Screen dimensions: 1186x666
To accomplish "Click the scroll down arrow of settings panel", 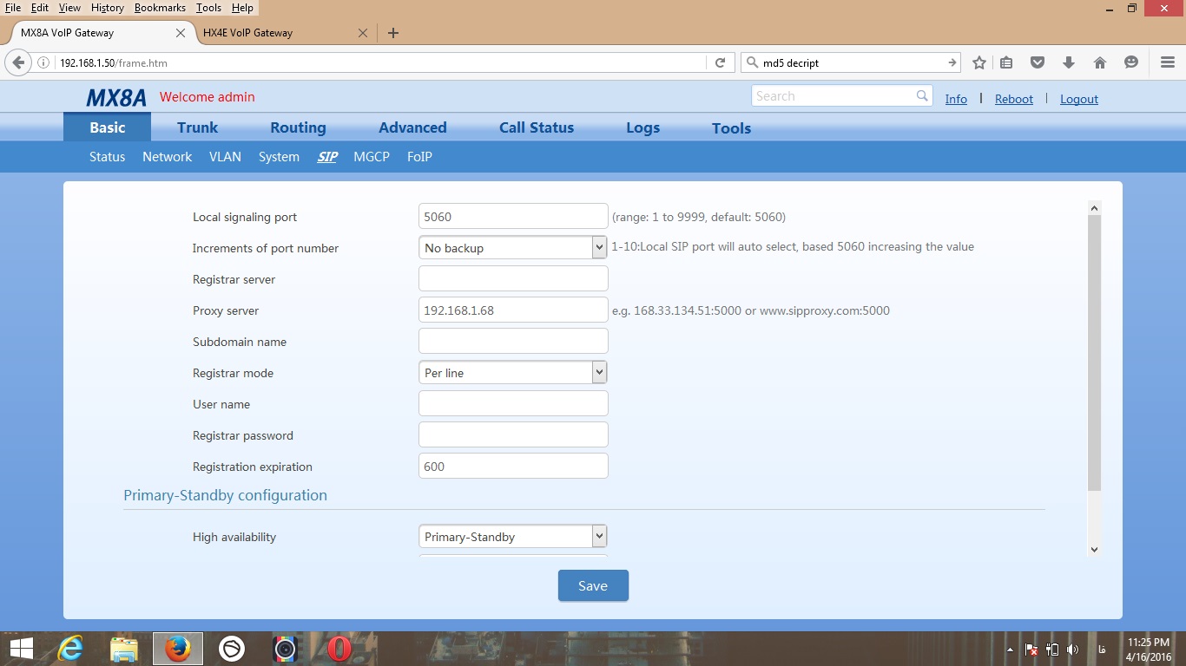I will pyautogui.click(x=1094, y=549).
